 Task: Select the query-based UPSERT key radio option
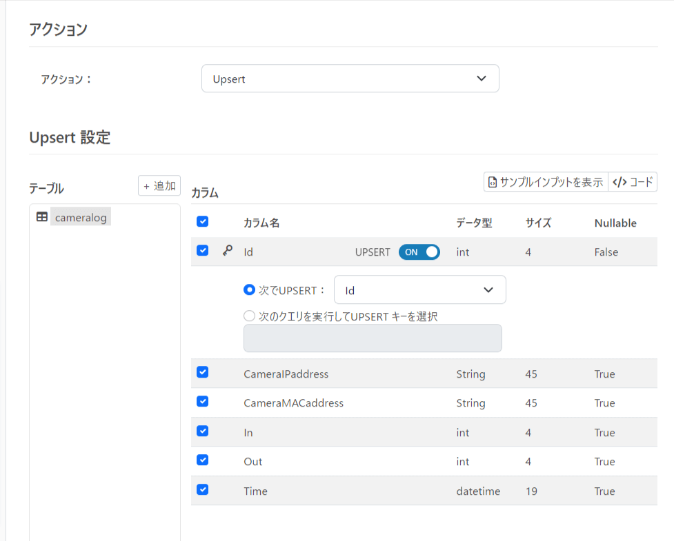click(x=250, y=316)
